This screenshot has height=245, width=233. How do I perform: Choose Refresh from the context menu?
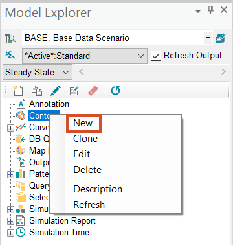[x=89, y=205]
